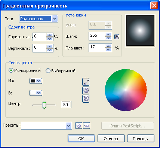Click the Центр value box showing 50
The width and height of the screenshot is (160, 148).
66,105
